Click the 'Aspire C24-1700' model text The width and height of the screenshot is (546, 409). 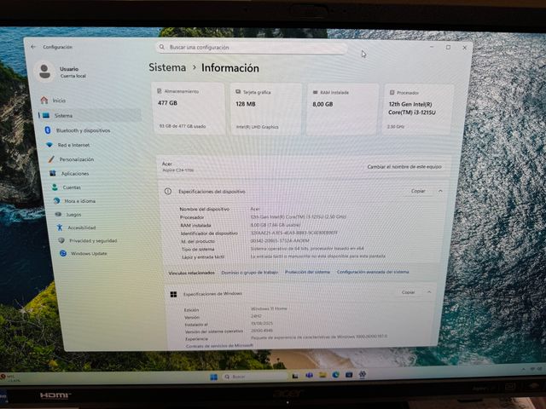click(178, 170)
